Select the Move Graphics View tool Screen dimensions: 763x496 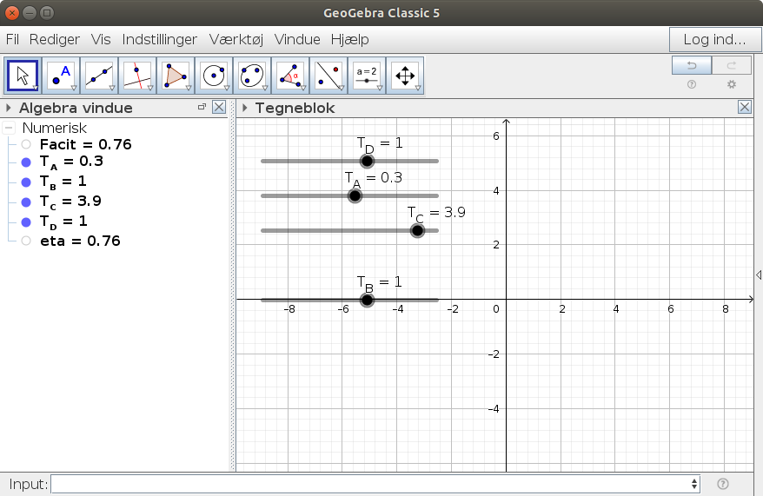pos(405,76)
